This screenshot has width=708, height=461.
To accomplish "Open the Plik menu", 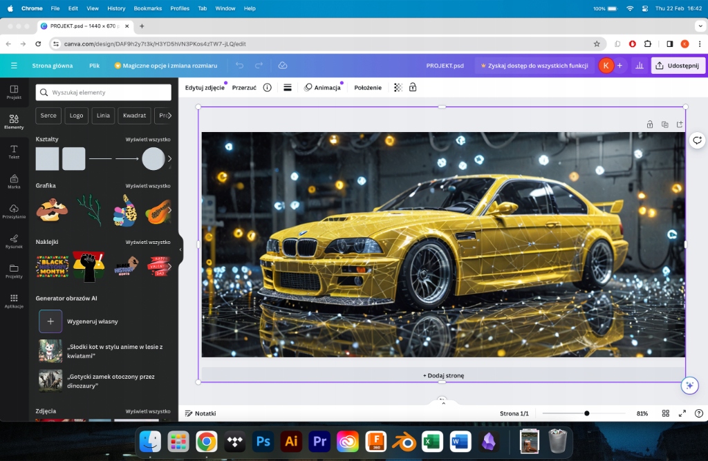I will pos(94,66).
